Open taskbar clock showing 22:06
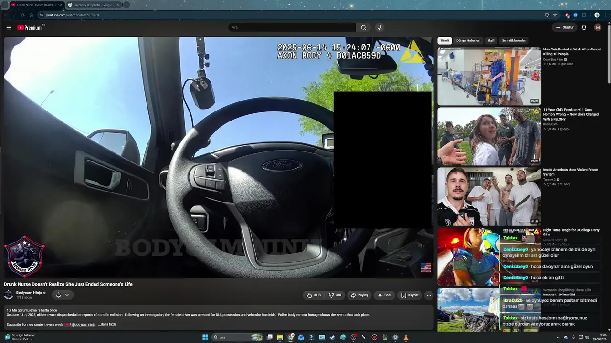Image resolution: width=611 pixels, height=343 pixels. click(599, 337)
